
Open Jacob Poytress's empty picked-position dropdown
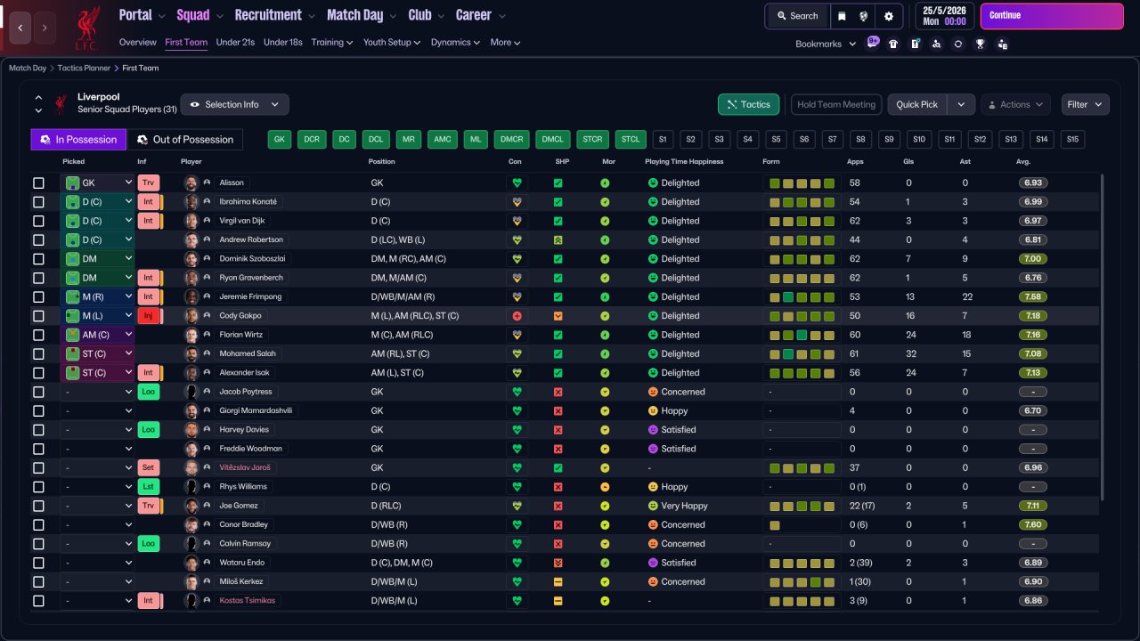click(98, 392)
